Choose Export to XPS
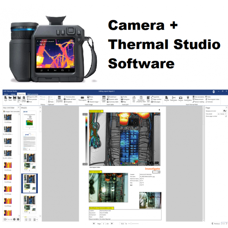The image size is (228, 228). pyautogui.click(x=32, y=97)
